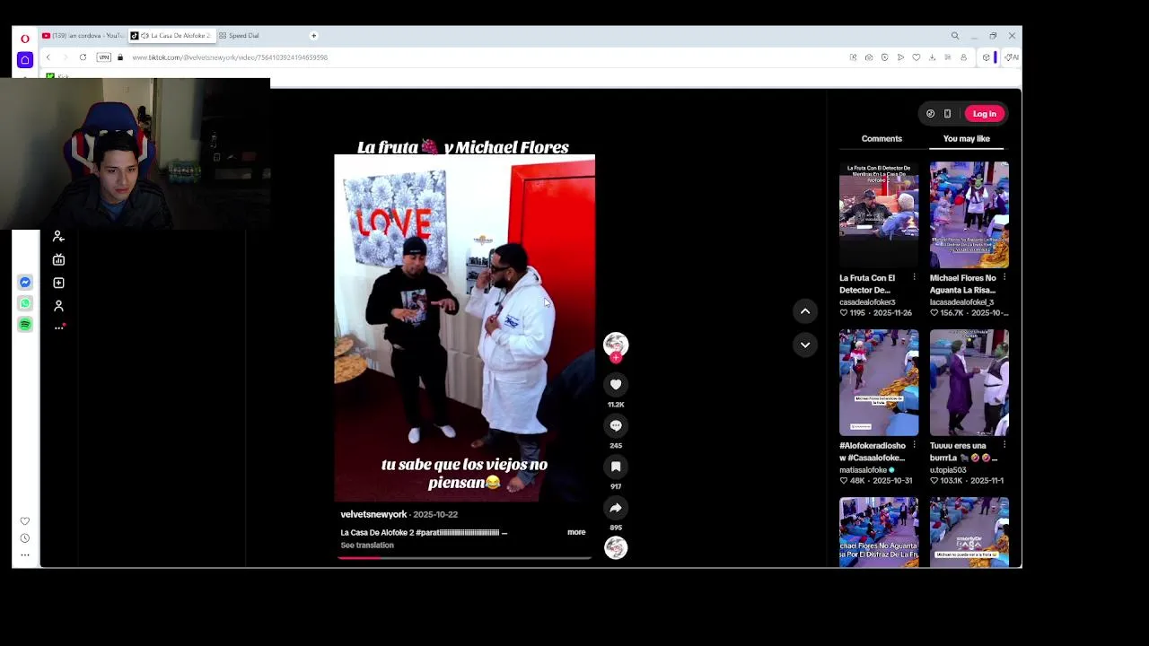Open ad blocker shield icon

(884, 57)
